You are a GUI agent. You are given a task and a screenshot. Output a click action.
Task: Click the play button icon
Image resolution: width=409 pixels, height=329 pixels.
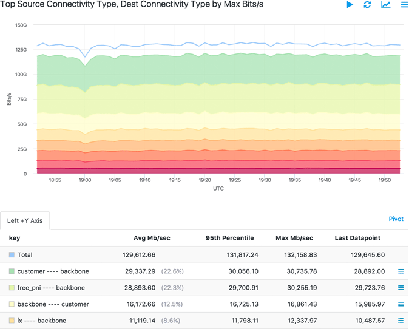(x=350, y=5)
